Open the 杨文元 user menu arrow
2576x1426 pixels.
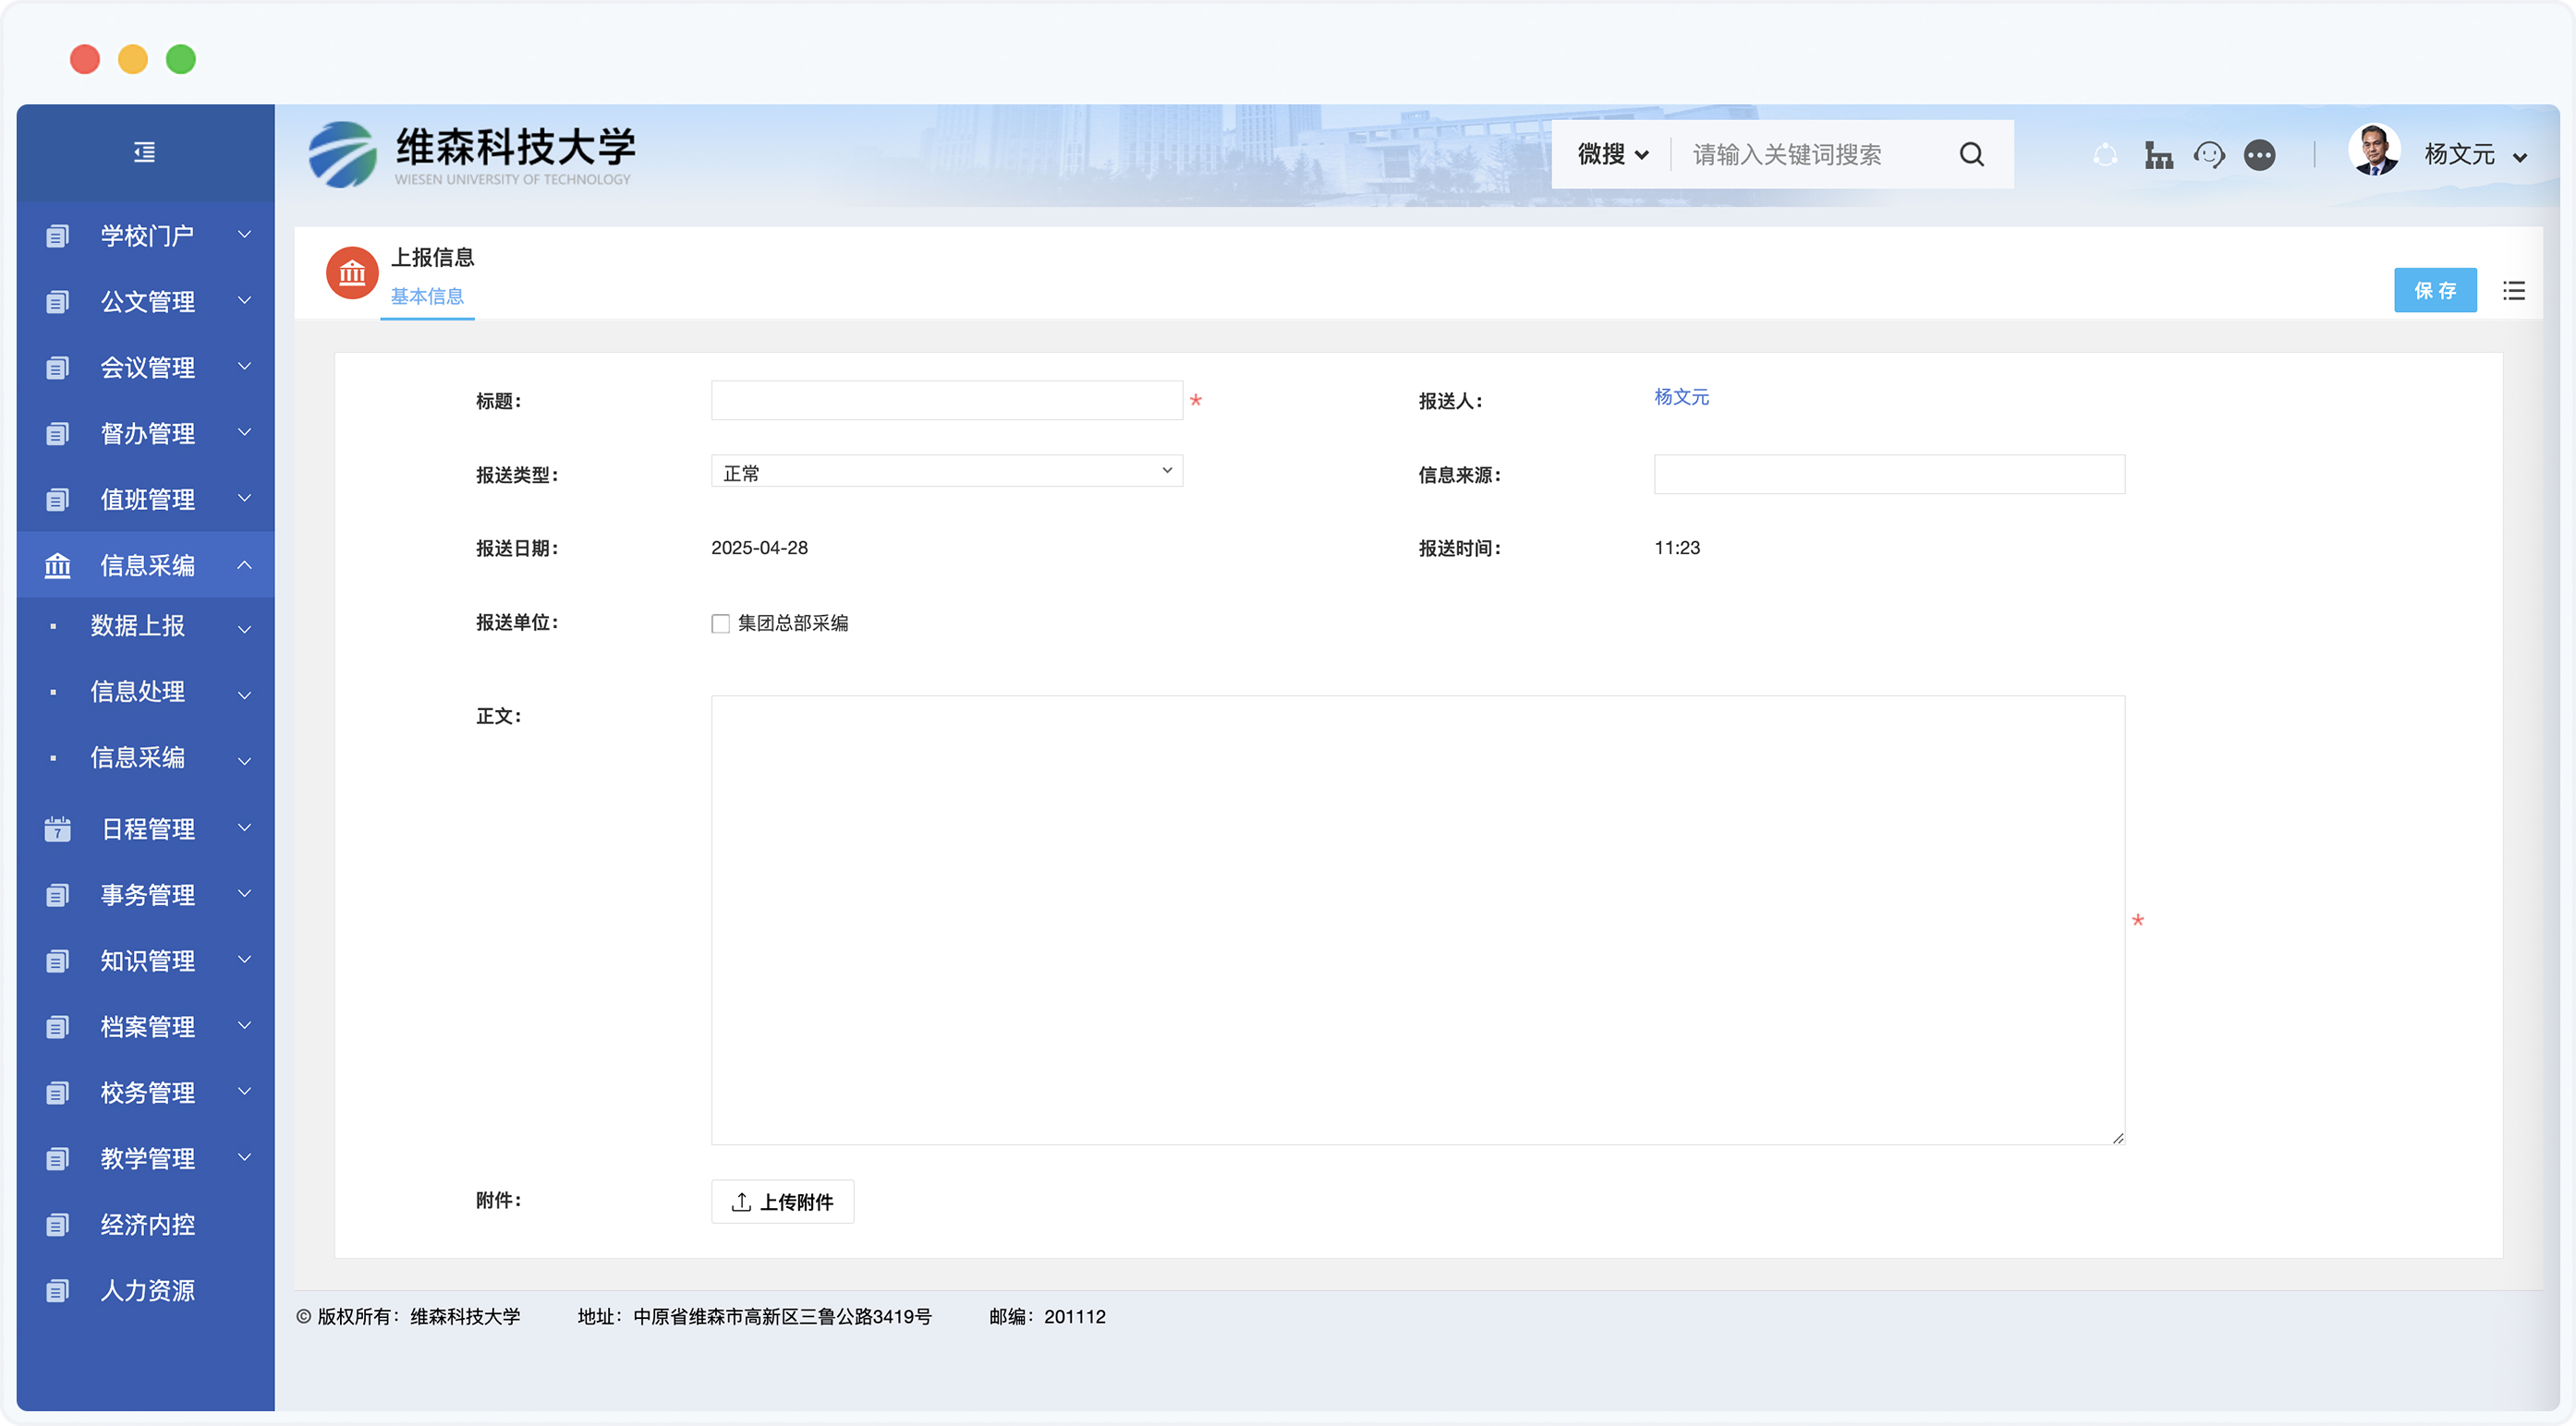2520,157
